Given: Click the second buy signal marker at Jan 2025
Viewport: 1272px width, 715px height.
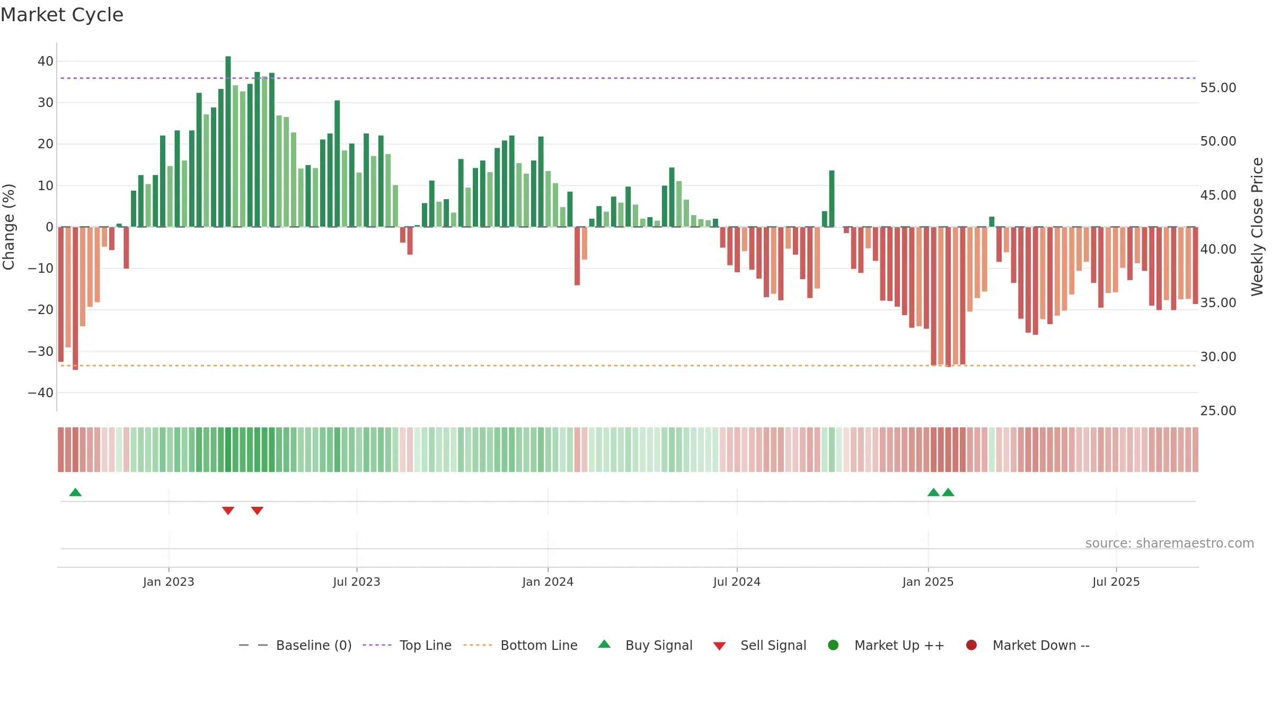Looking at the screenshot, I should click(x=948, y=492).
